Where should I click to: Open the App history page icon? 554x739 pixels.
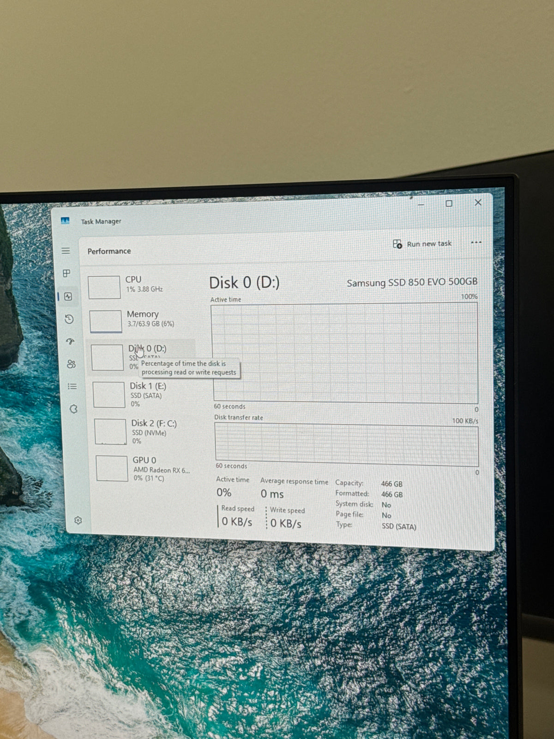point(69,319)
